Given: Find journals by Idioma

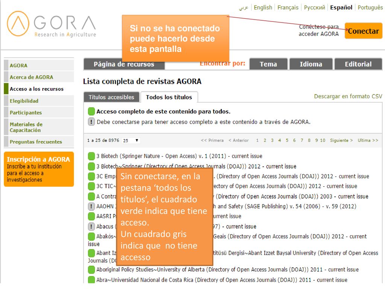Looking at the screenshot, I should pos(311,64).
